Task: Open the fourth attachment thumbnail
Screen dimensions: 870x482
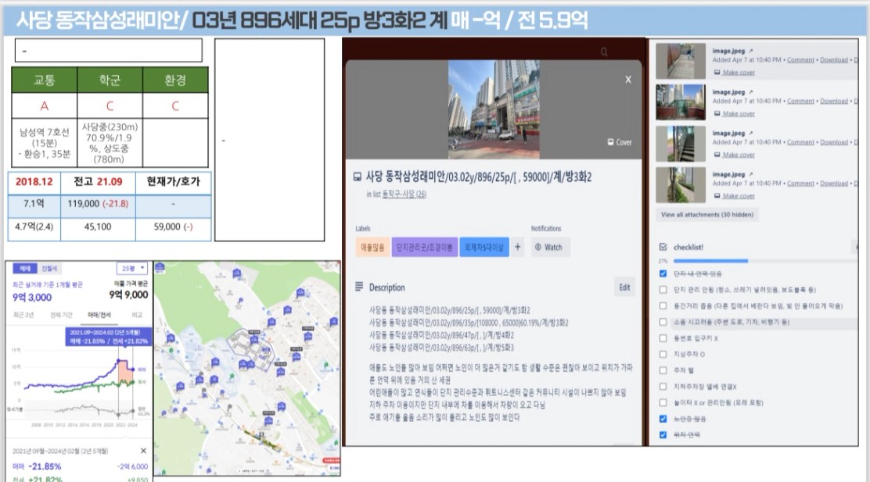Action: click(680, 184)
